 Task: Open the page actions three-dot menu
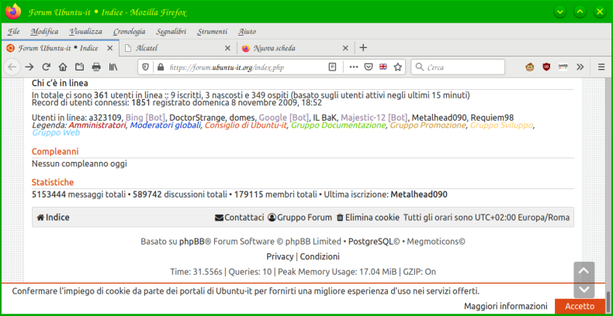[x=353, y=67]
